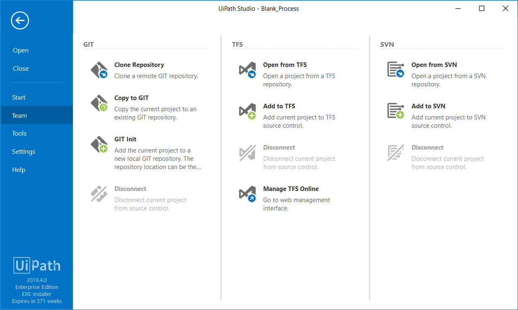Click 'Copy the current project' description text
Image resolution: width=518 pixels, height=310 pixels.
coord(155,113)
